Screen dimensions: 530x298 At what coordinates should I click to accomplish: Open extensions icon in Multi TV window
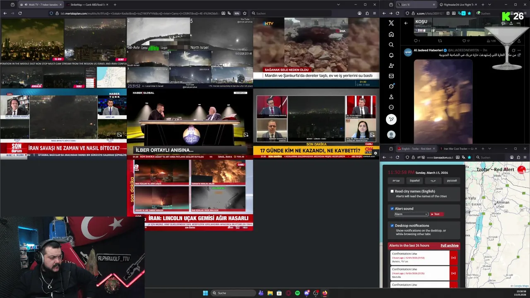click(x=367, y=13)
